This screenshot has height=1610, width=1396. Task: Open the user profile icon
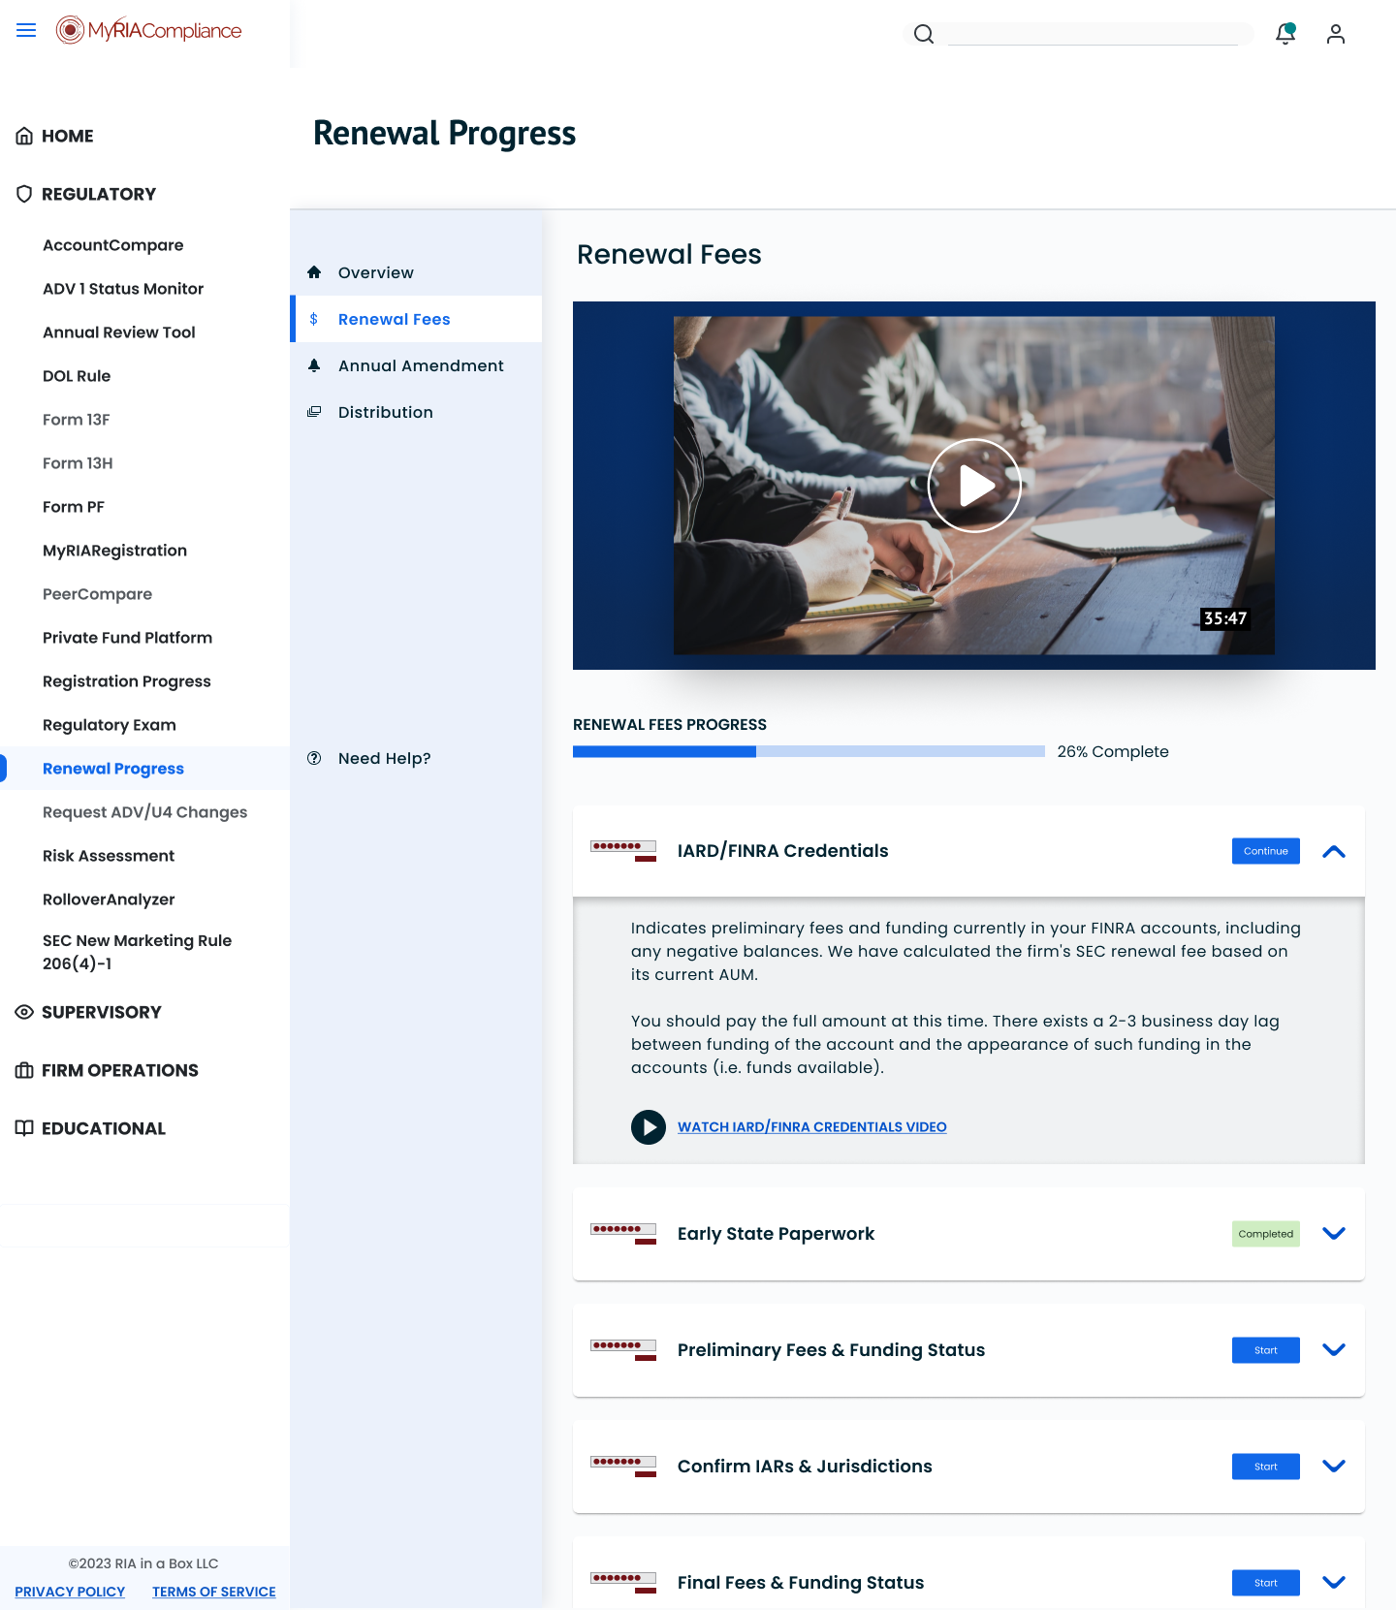tap(1336, 34)
